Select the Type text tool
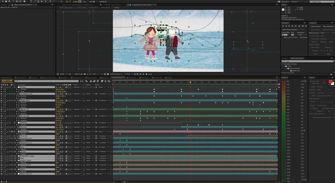This screenshot has width=335, height=183. pyautogui.click(x=31, y=1)
